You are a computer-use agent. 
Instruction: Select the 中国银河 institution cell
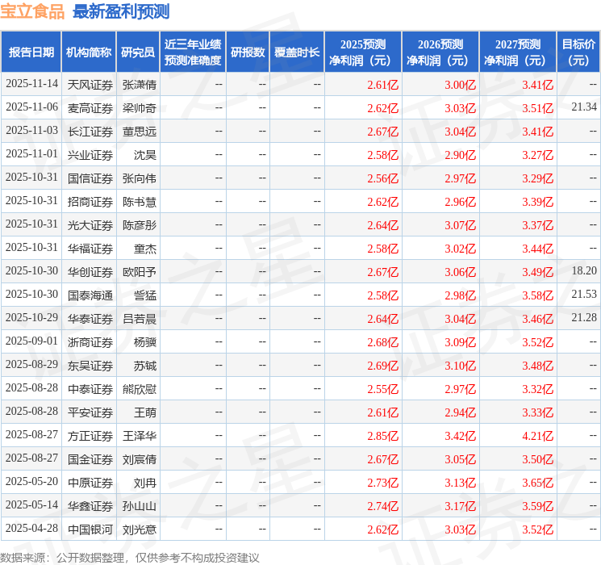coord(90,529)
